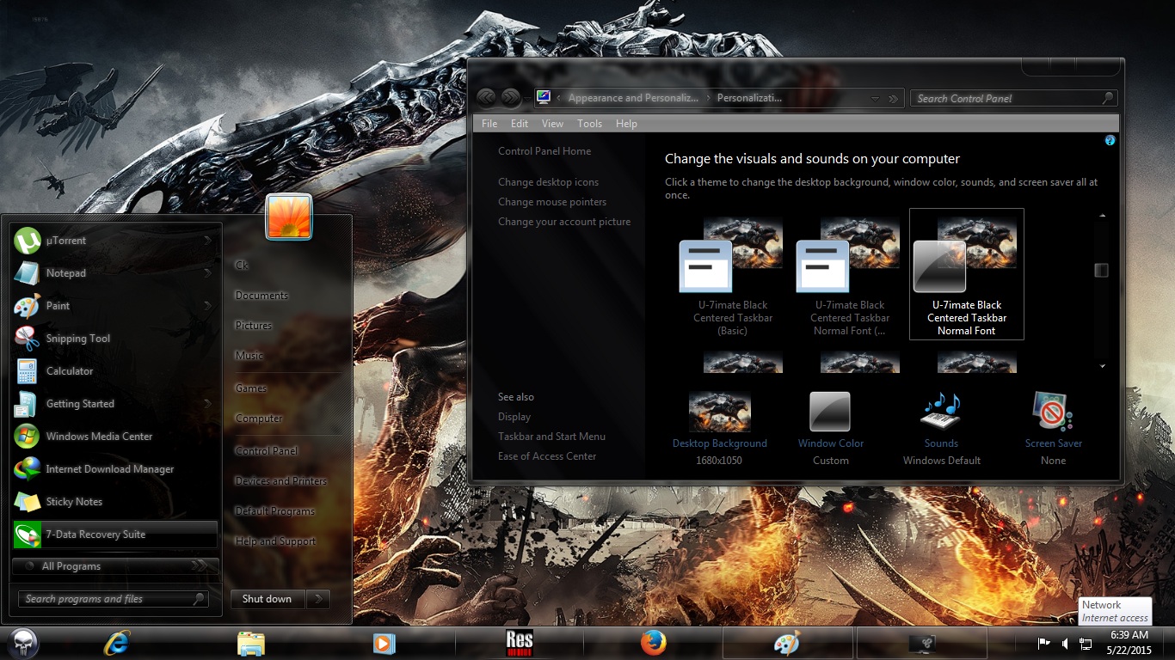Open Computer from the Start menu
Screen dimensions: 1175x660
pos(259,419)
